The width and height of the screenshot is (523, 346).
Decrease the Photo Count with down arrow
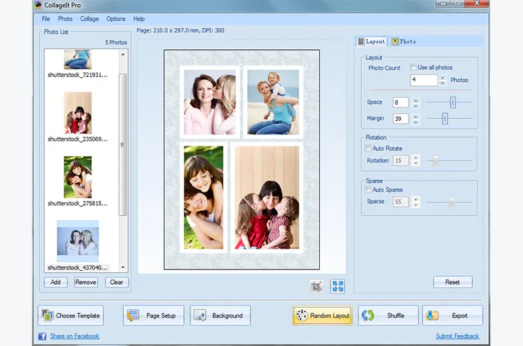click(442, 83)
